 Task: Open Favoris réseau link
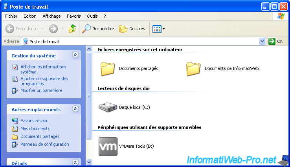coord(35,121)
